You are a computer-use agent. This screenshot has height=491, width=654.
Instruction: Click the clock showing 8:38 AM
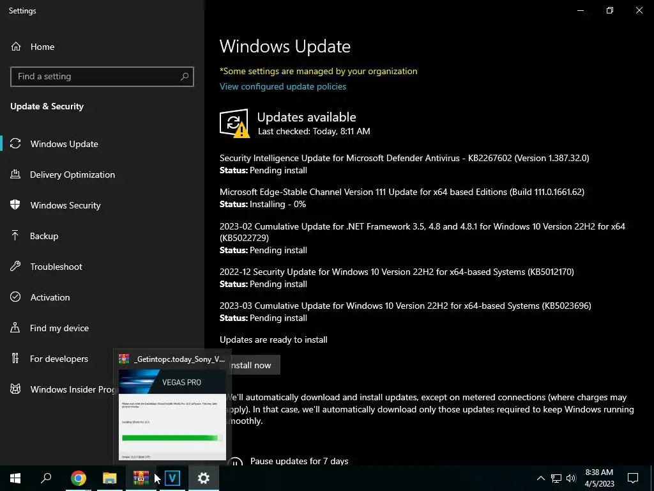pyautogui.click(x=599, y=472)
